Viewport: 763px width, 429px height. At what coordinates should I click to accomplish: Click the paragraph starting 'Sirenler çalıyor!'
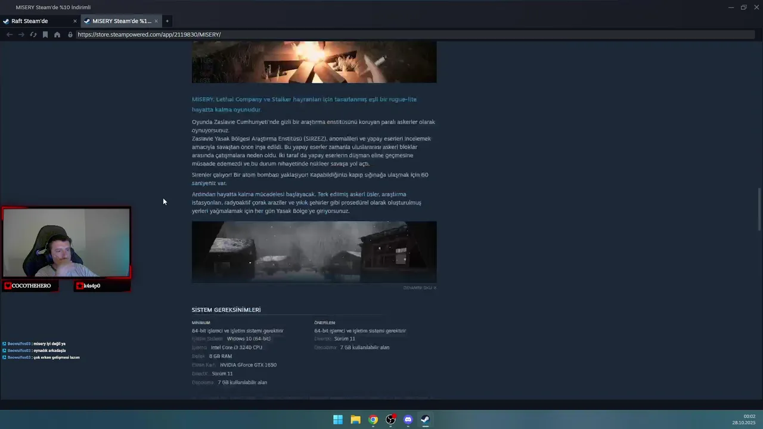tap(310, 179)
